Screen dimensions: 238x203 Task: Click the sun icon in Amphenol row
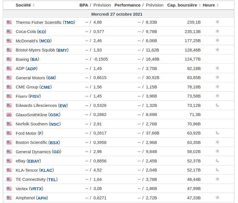(217, 198)
